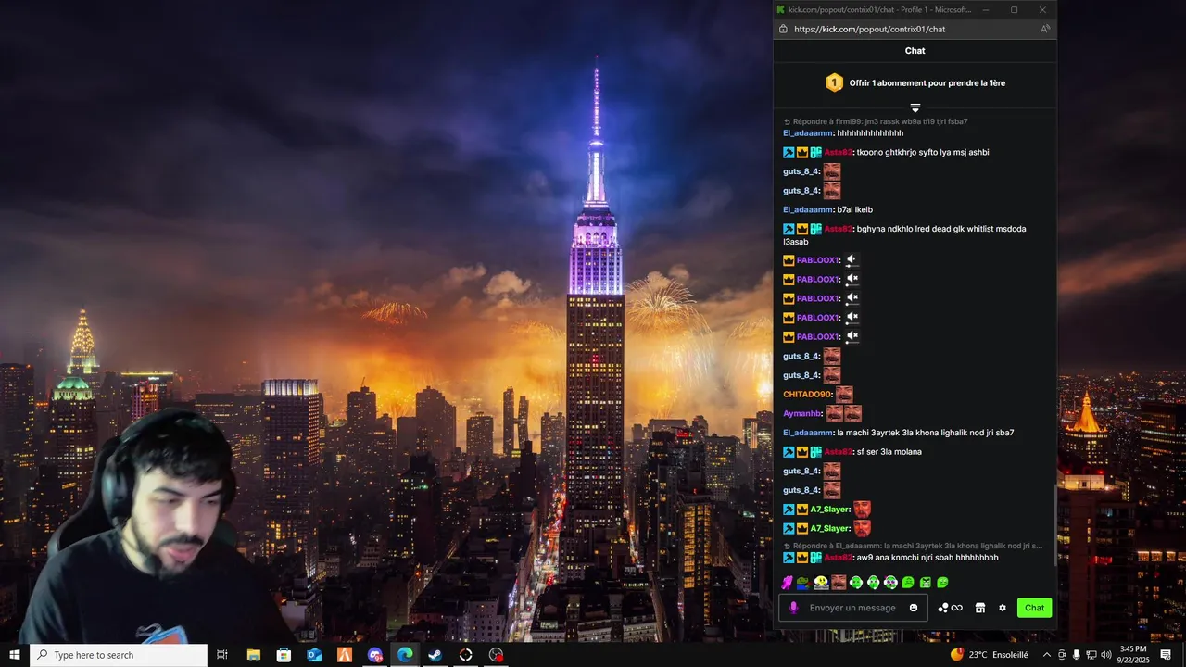Select the angry green square emote
1186x667 pixels.
coord(925,583)
